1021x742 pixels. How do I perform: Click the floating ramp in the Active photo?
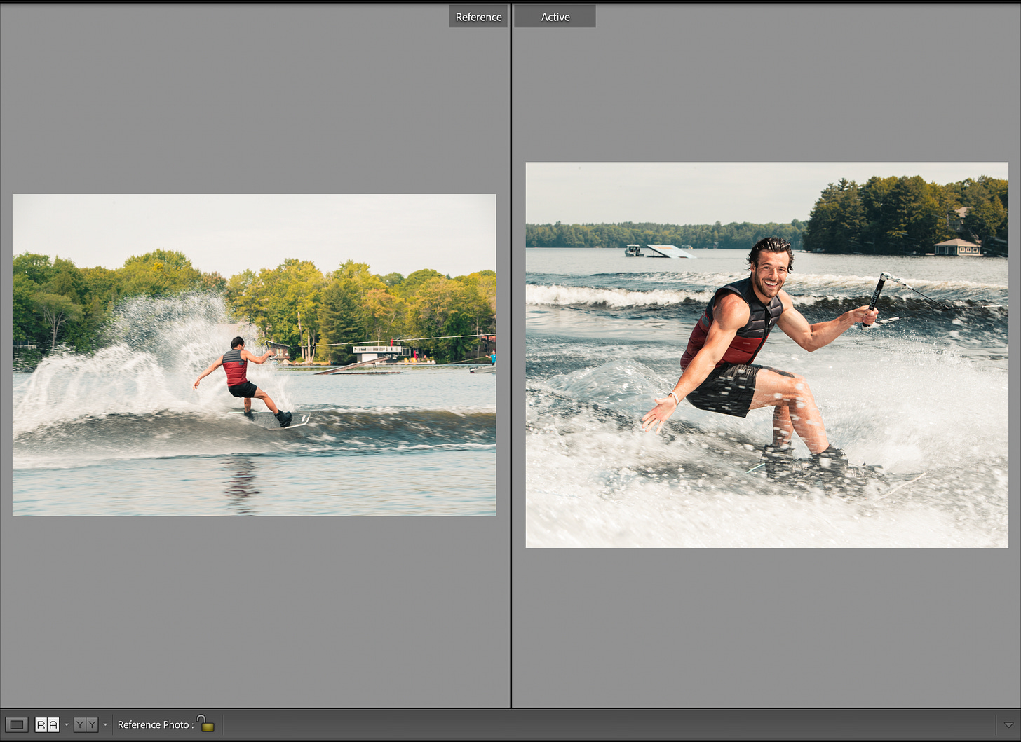point(670,251)
